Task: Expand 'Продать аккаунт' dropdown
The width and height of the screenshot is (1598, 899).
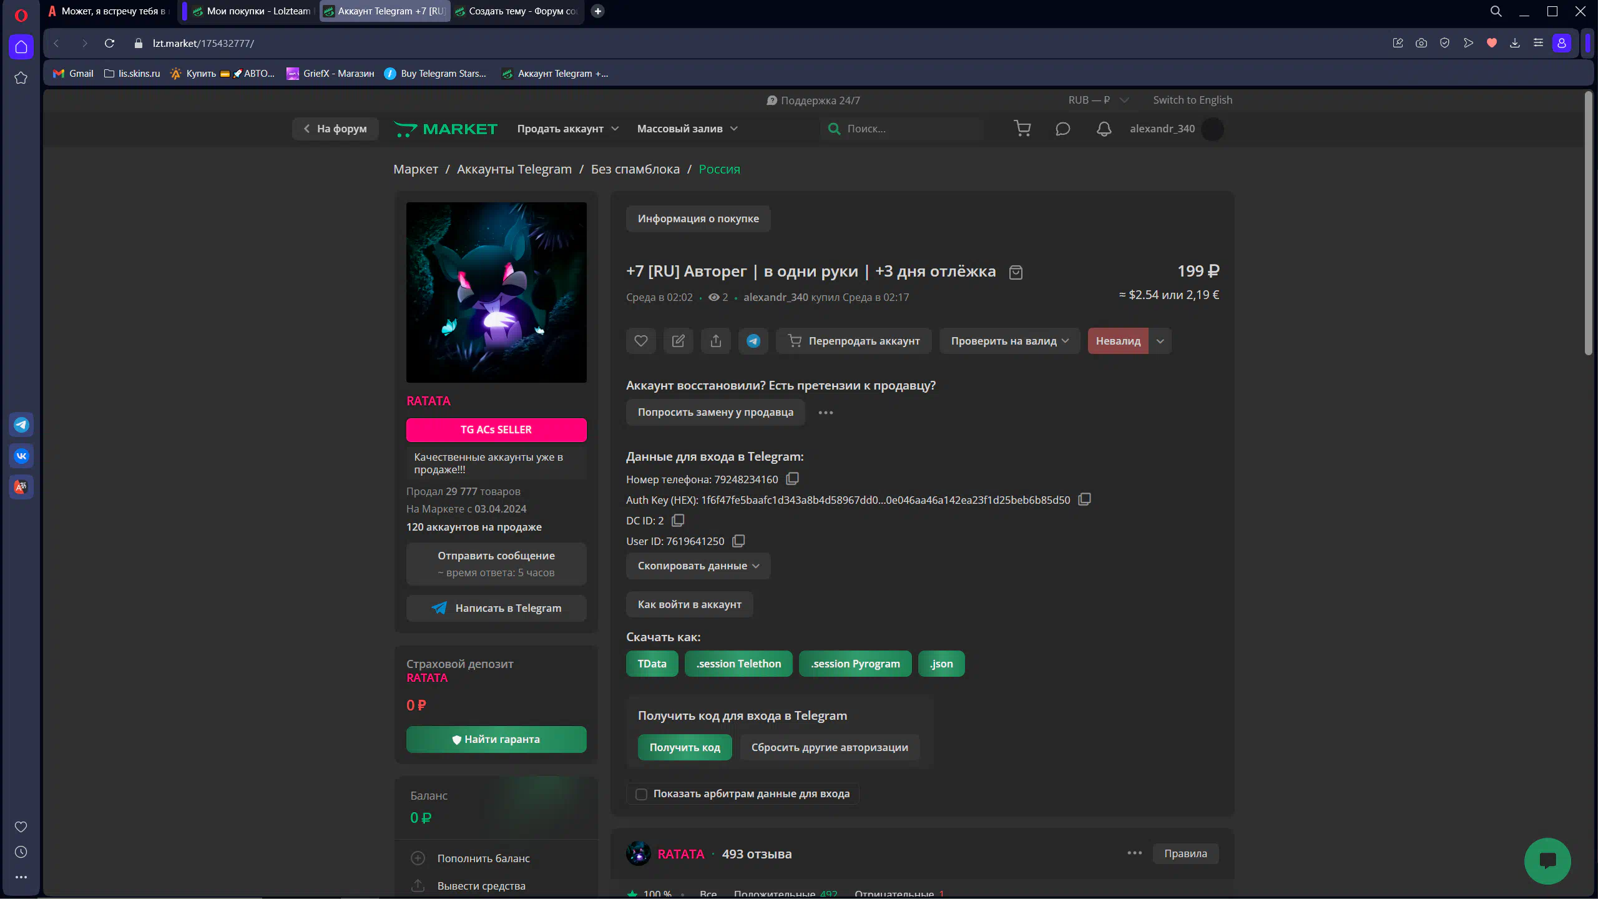Action: click(x=568, y=129)
